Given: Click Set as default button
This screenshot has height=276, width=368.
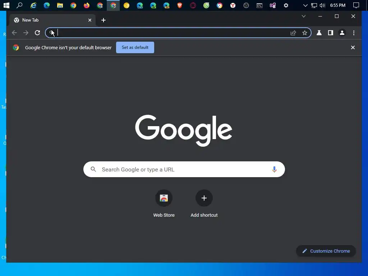Looking at the screenshot, I should point(135,47).
